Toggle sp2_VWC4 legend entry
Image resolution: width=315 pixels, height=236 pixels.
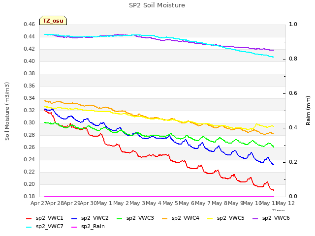[x=181, y=218]
